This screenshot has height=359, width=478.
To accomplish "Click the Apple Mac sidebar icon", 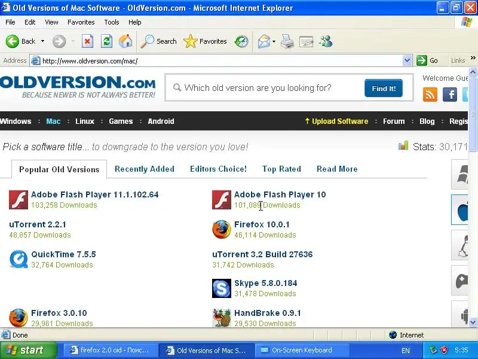I will 460,210.
